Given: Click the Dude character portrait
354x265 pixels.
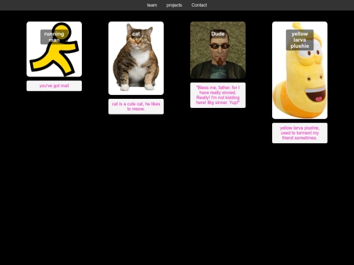Looking at the screenshot, I should 218,50.
